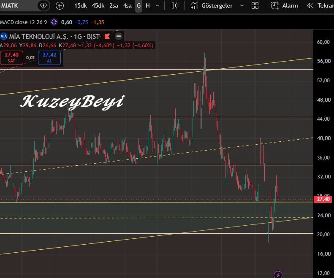Open the candlestick chart type selector
The width and height of the screenshot is (334, 278).
(x=174, y=6)
